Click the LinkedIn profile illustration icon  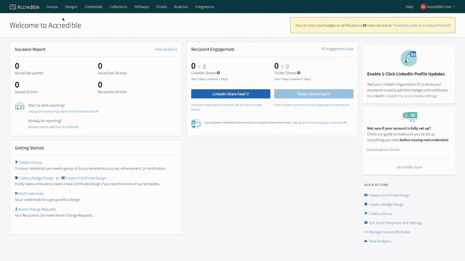(x=409, y=59)
